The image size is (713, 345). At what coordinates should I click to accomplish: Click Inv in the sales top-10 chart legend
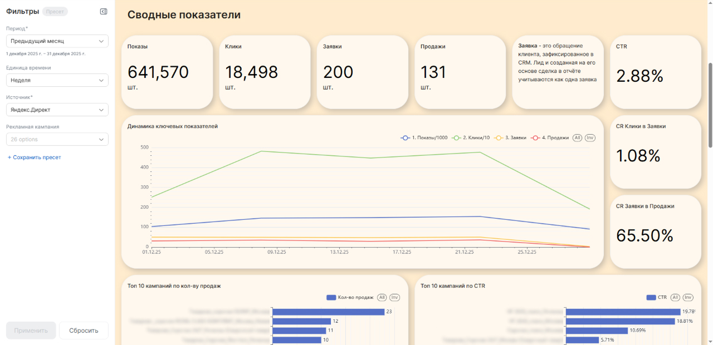tap(395, 298)
